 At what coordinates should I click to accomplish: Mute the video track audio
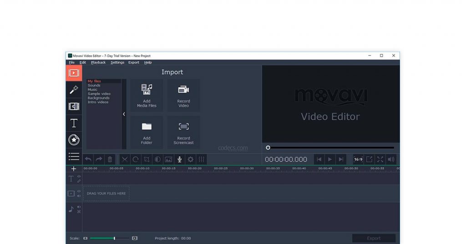pos(79,196)
